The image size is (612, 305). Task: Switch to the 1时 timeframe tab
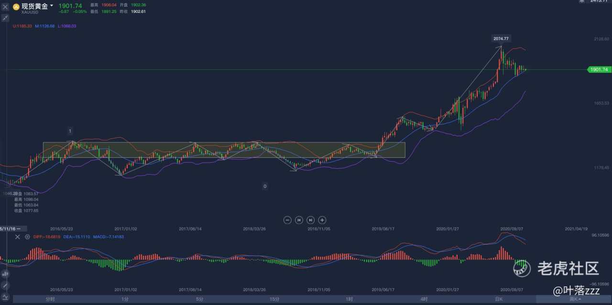(349, 299)
